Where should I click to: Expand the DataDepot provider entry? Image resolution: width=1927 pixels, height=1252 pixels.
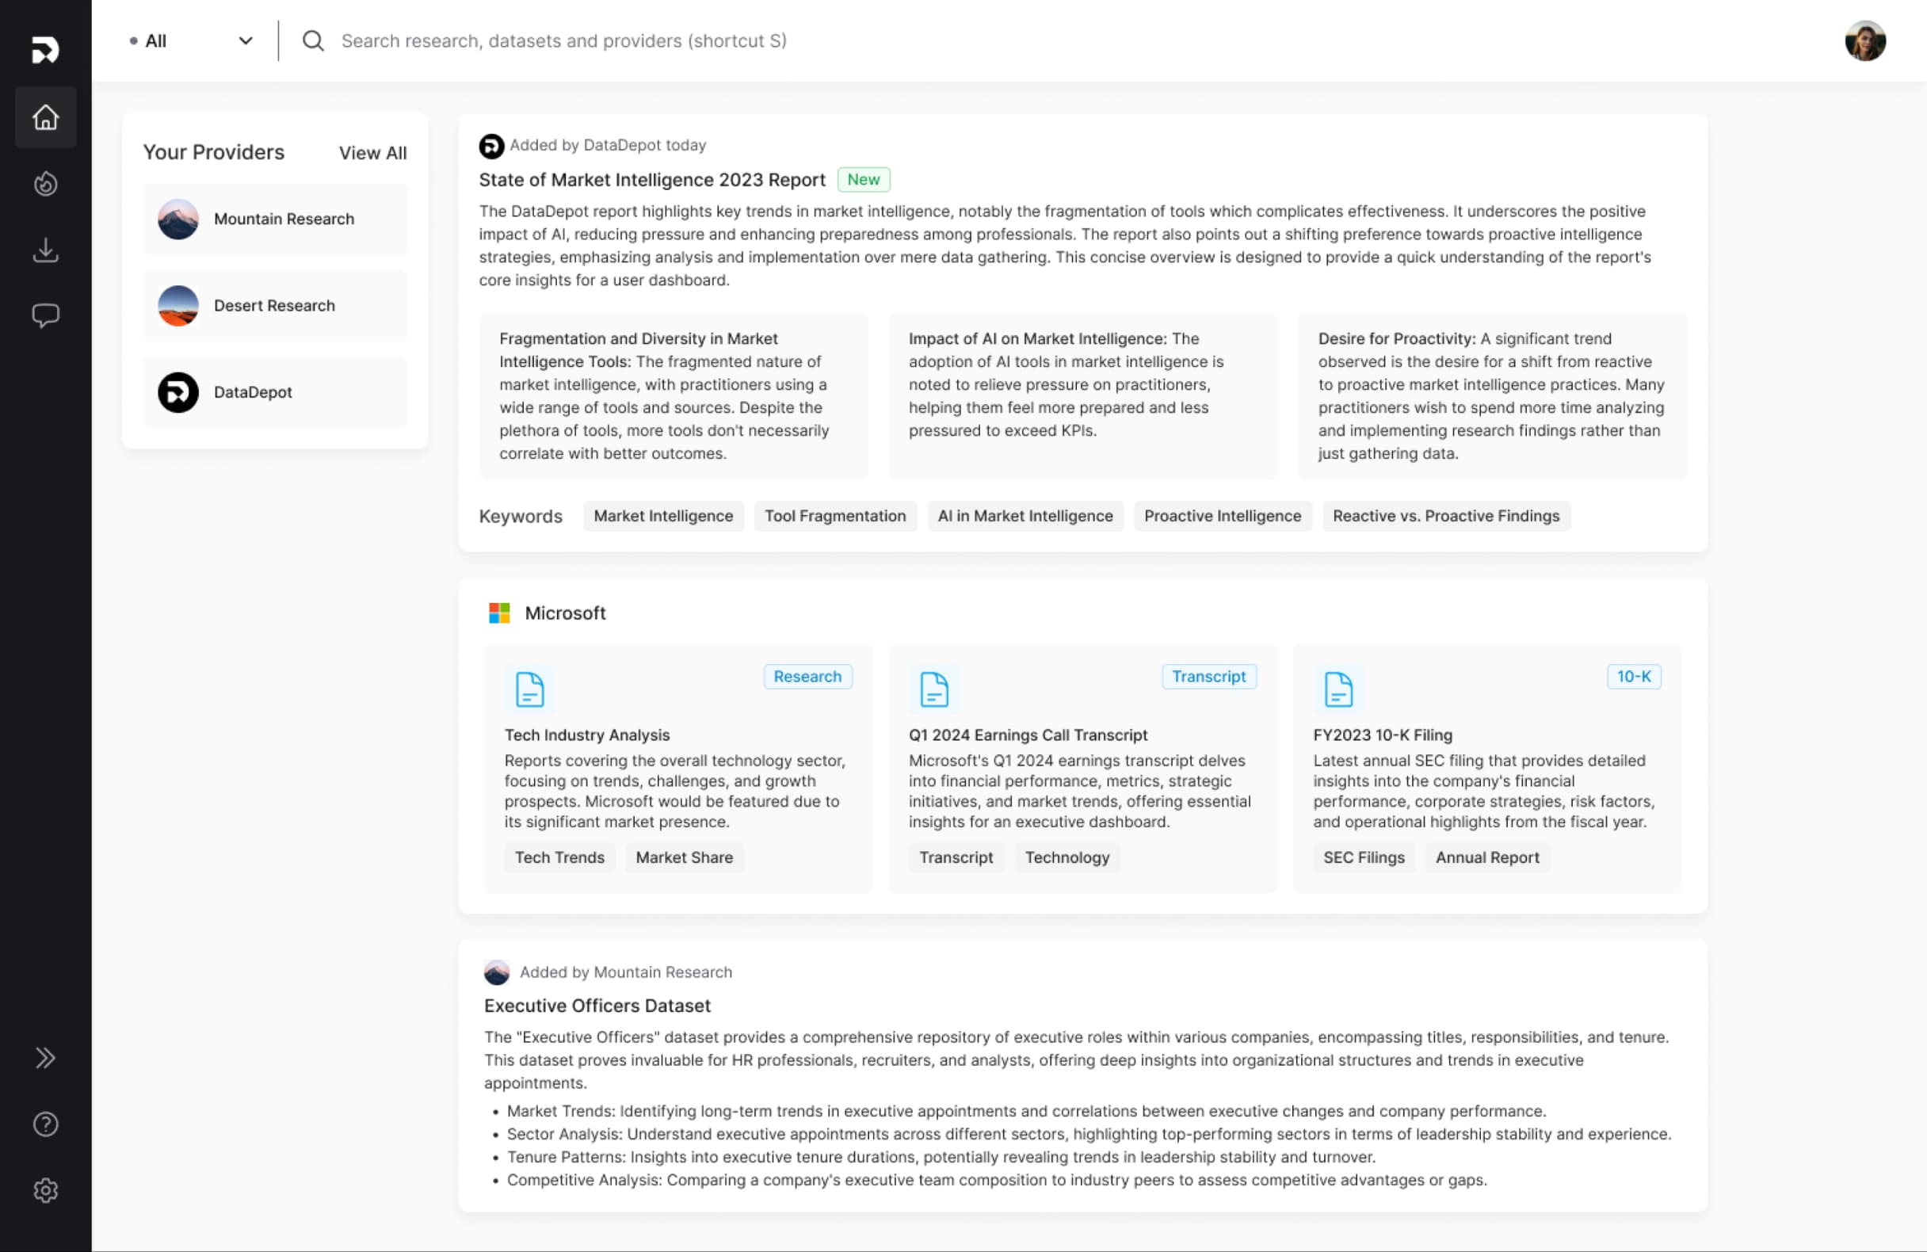[274, 392]
